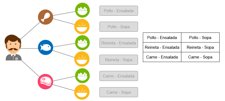Click the yellow soup bowl beside Pollo - Sopa
The image size is (225, 101).
[82, 27]
